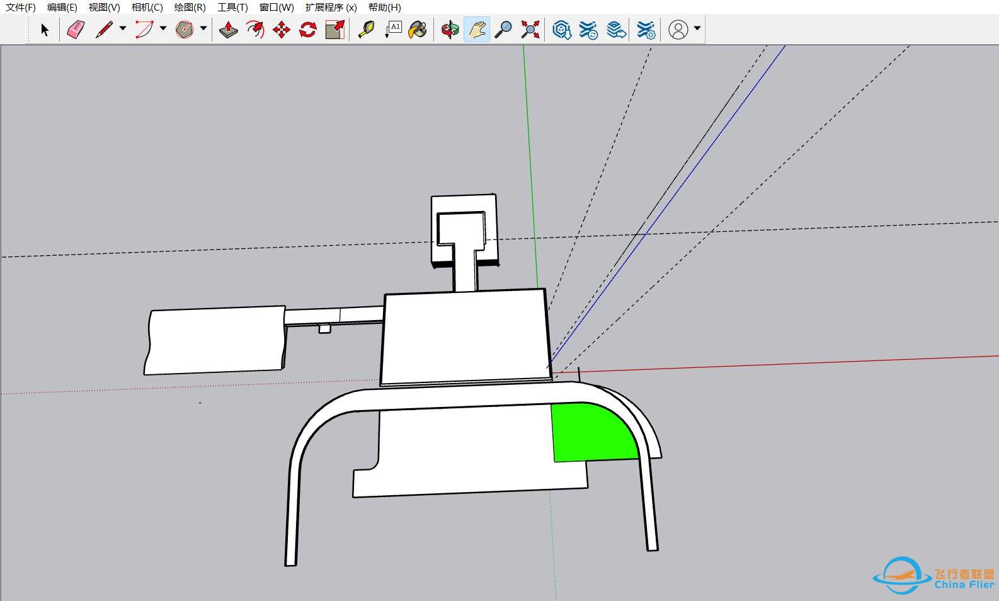Screen dimensions: 999x601
Task: Select the pink Eraser tool
Action: click(76, 29)
